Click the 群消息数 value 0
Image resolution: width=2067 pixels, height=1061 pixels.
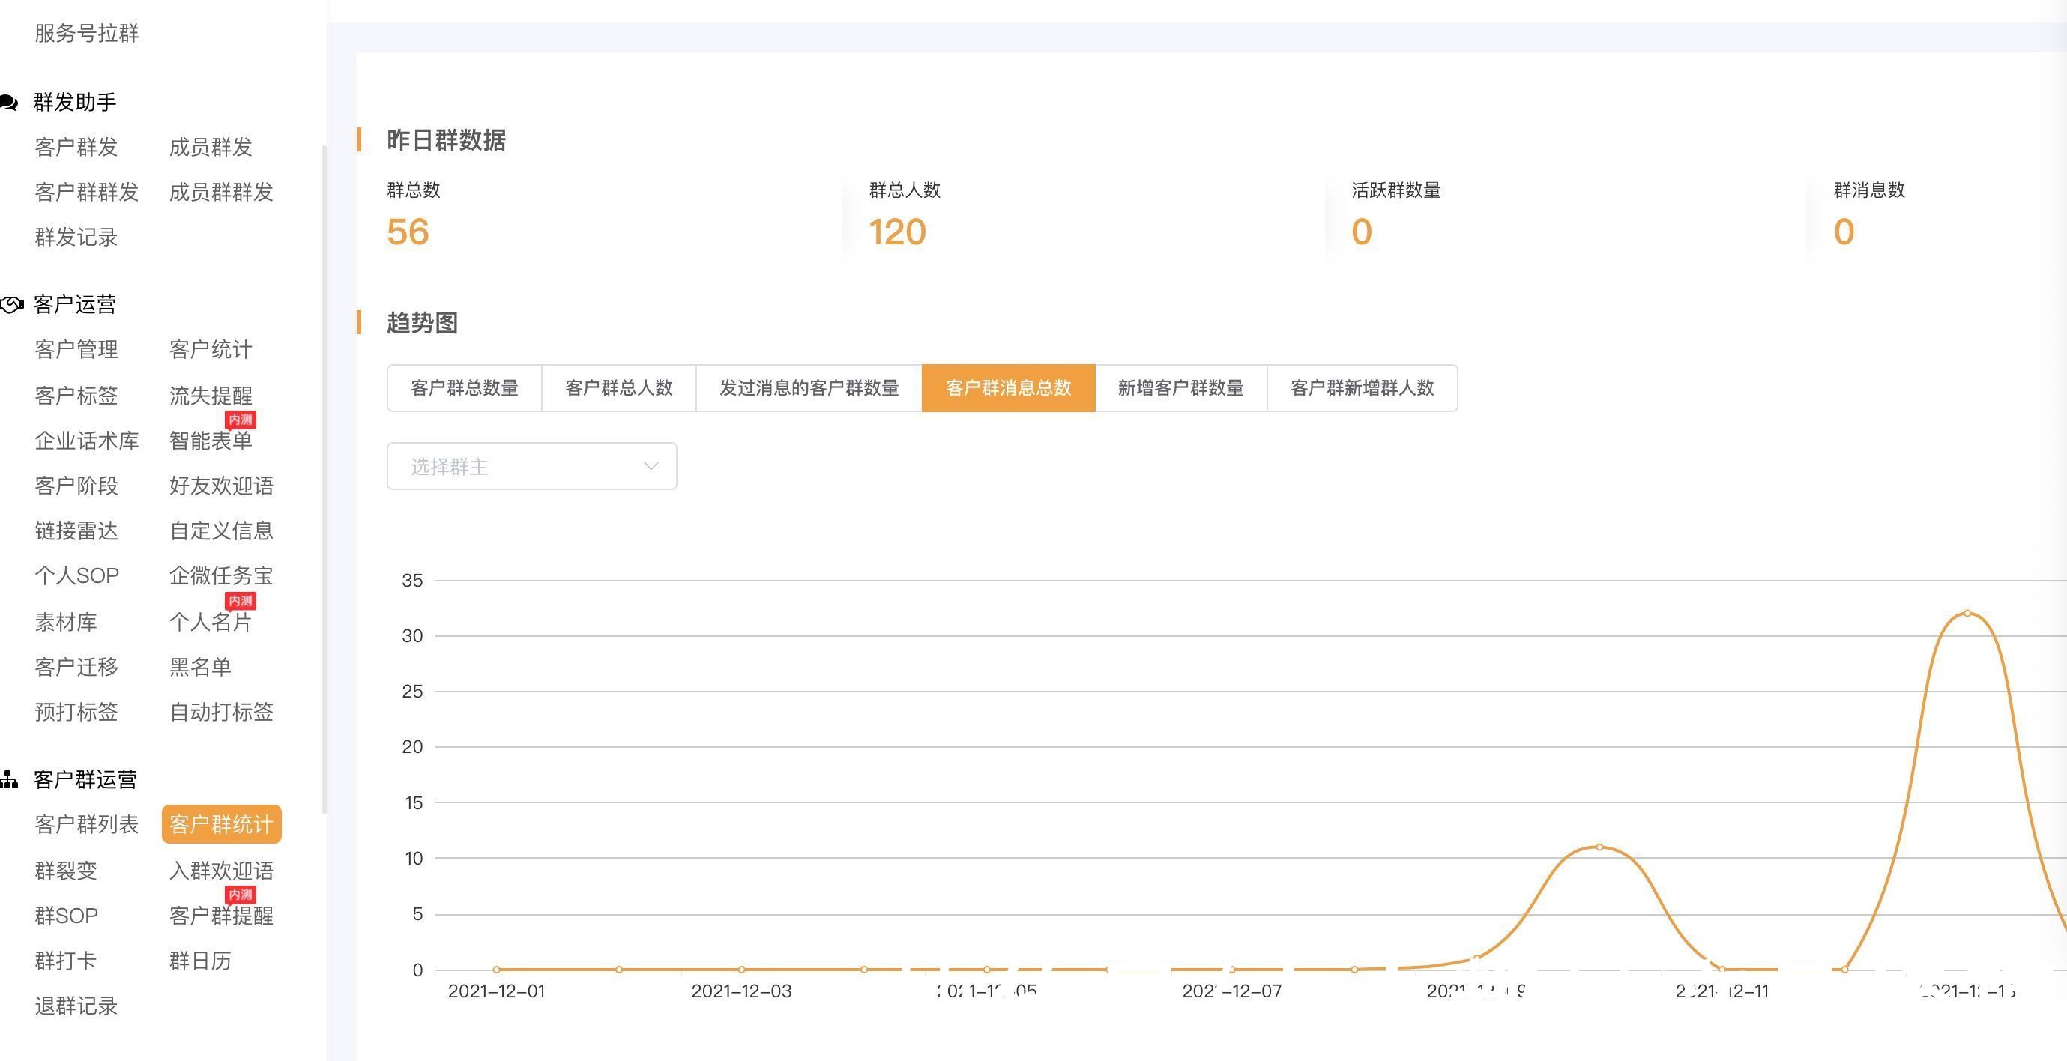coord(1844,232)
